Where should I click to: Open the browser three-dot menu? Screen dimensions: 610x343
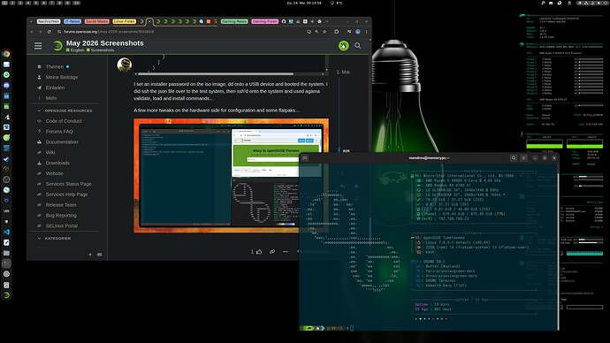(x=367, y=32)
